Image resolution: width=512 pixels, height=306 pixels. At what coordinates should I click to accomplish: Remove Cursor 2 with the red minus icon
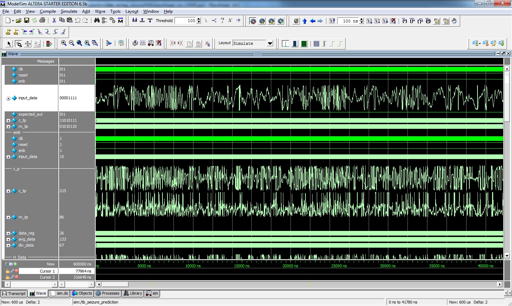(x=17, y=277)
